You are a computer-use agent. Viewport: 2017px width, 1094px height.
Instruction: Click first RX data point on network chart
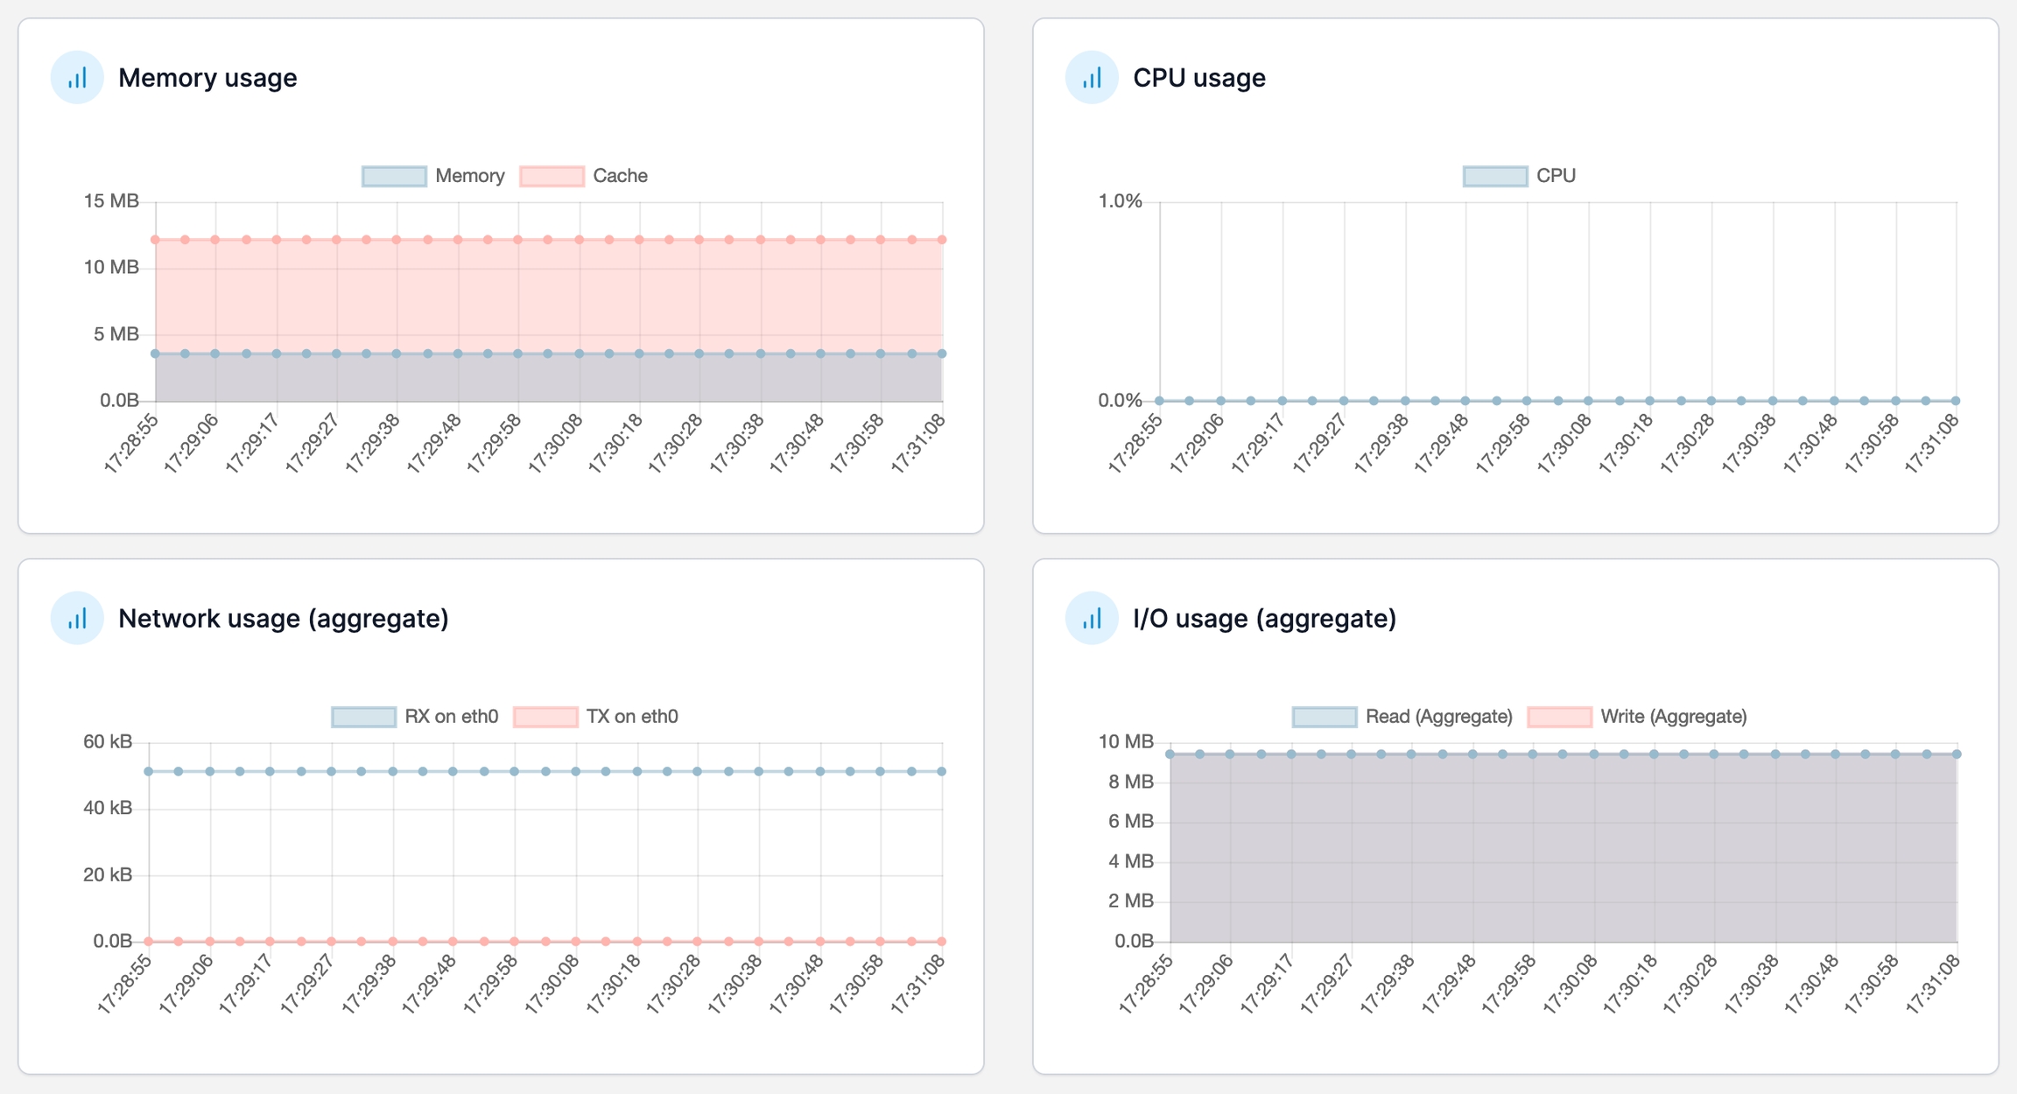pos(149,771)
